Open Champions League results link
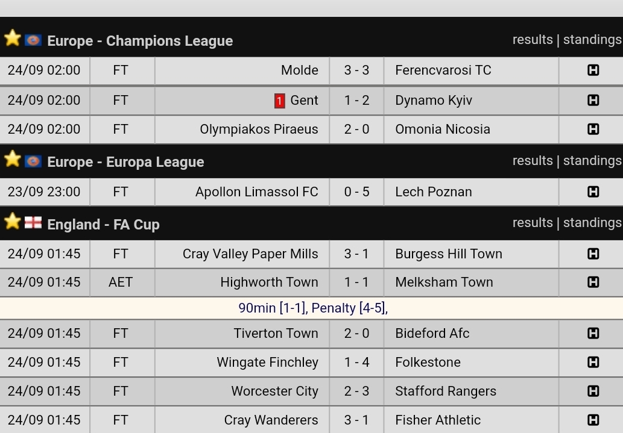 (x=533, y=40)
